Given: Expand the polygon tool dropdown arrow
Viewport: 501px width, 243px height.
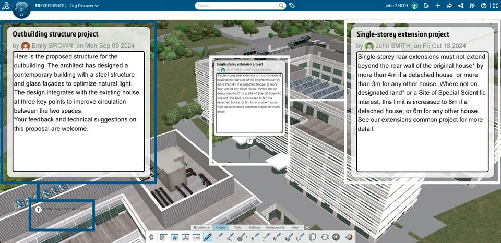Looking at the screenshot, I should coord(246,238).
